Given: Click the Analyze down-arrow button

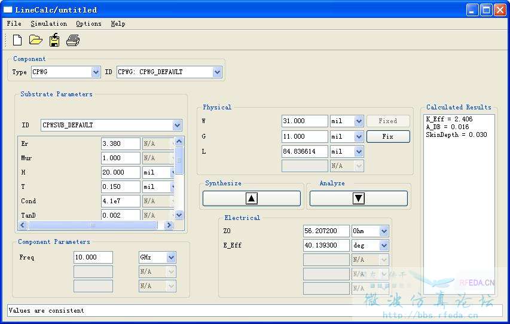Looking at the screenshot, I should [358, 198].
